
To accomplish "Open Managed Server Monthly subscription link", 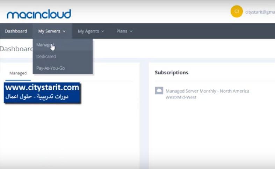I will point(207,94).
